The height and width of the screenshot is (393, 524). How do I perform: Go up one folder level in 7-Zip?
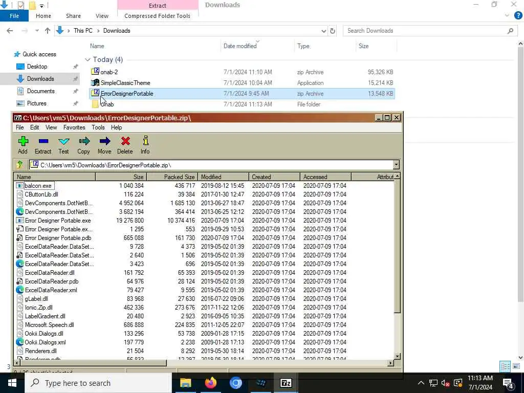(x=20, y=165)
